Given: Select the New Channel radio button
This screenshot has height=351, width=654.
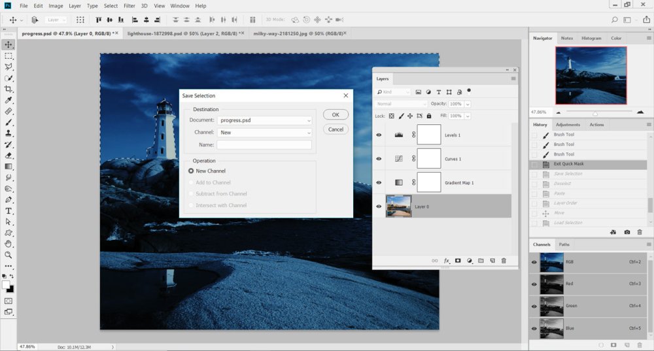Looking at the screenshot, I should pos(191,171).
